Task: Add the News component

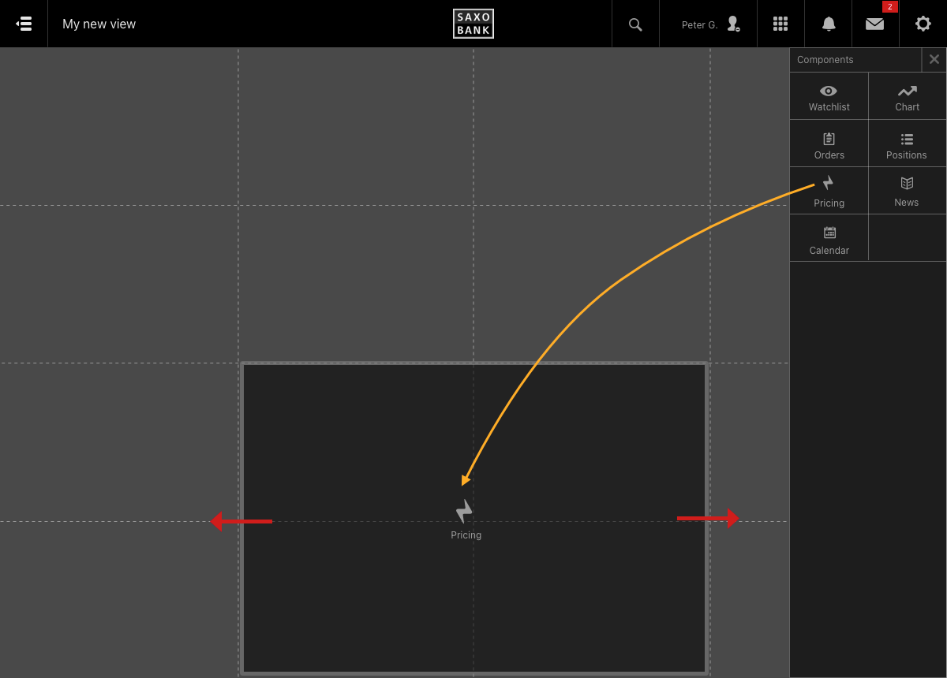Action: click(x=907, y=192)
